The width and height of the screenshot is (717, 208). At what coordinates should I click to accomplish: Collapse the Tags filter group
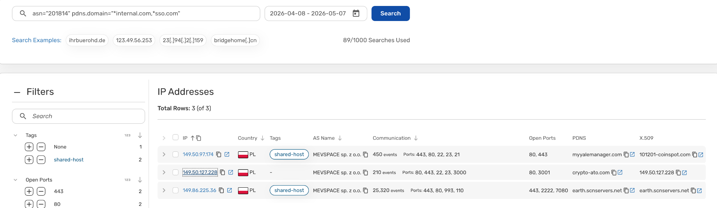click(15, 135)
